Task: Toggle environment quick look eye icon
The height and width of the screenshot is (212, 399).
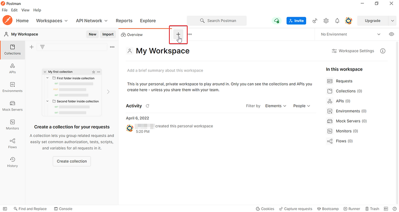Action: (392, 34)
